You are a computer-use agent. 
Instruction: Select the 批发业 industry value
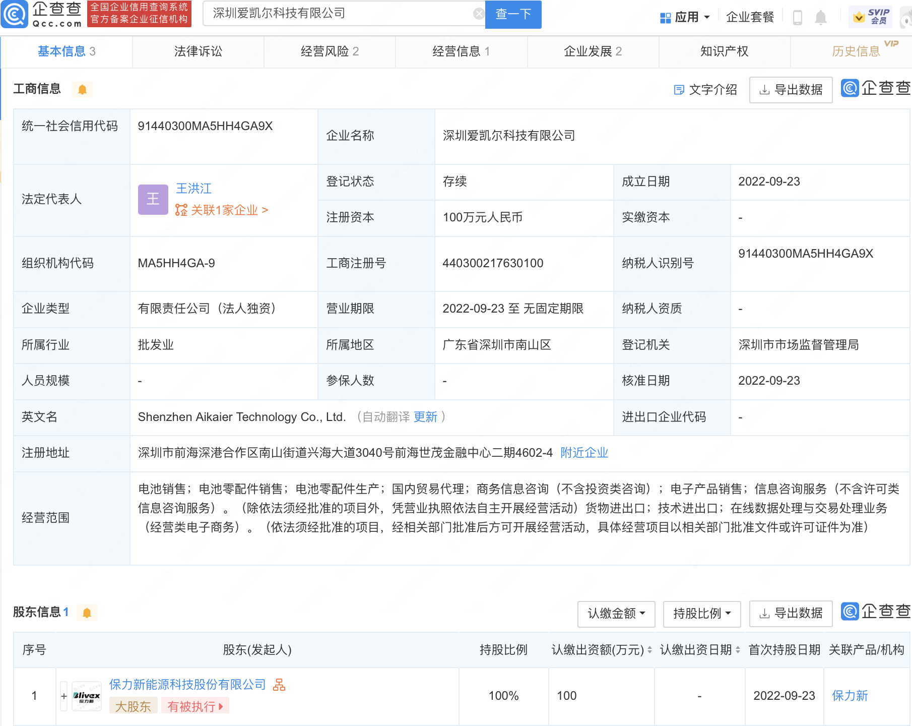[156, 345]
